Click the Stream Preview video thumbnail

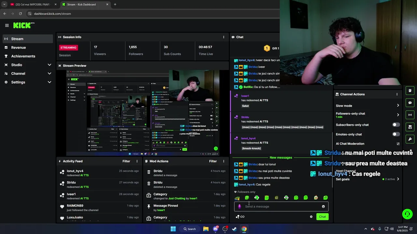tap(143, 113)
